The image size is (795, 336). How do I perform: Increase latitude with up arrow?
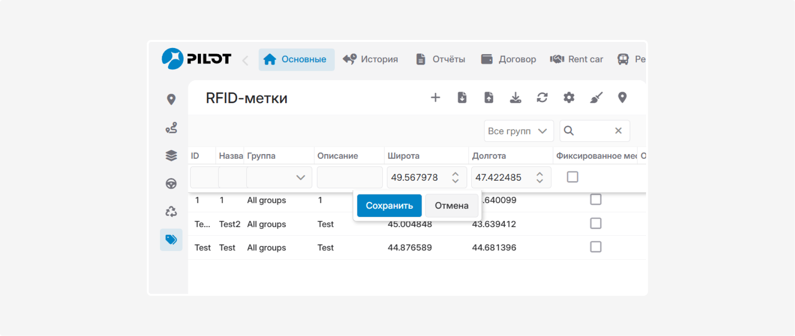(455, 174)
